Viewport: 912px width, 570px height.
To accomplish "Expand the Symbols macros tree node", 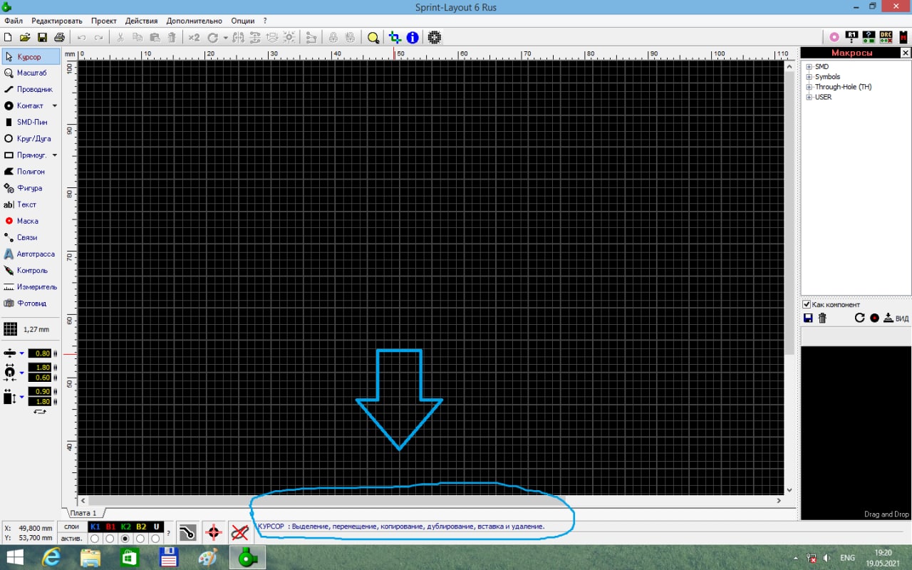I will click(809, 77).
